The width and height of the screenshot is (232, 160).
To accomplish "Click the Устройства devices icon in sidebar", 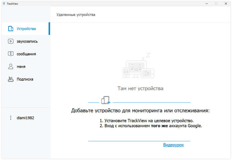I will click(x=11, y=29).
